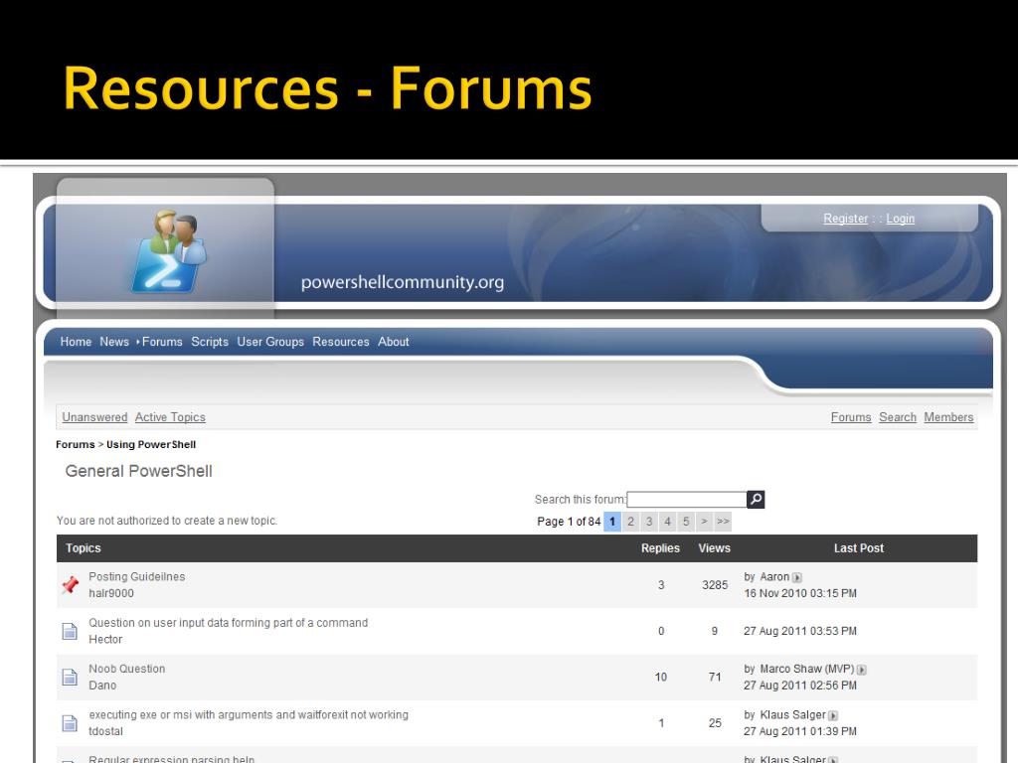The height and width of the screenshot is (763, 1018).
Task: Click the Register link
Action: pos(845,219)
